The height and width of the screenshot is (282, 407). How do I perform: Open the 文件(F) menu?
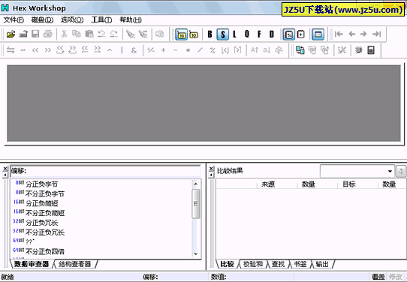(x=14, y=19)
